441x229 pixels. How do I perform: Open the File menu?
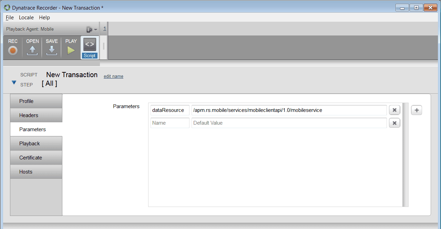(10, 17)
